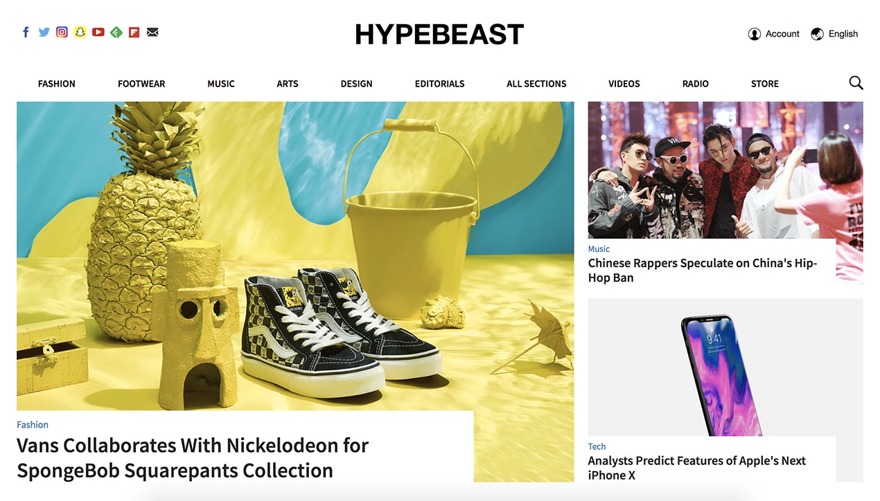Expand the All Sections menu
Image resolution: width=880 pixels, height=501 pixels.
[x=536, y=84]
